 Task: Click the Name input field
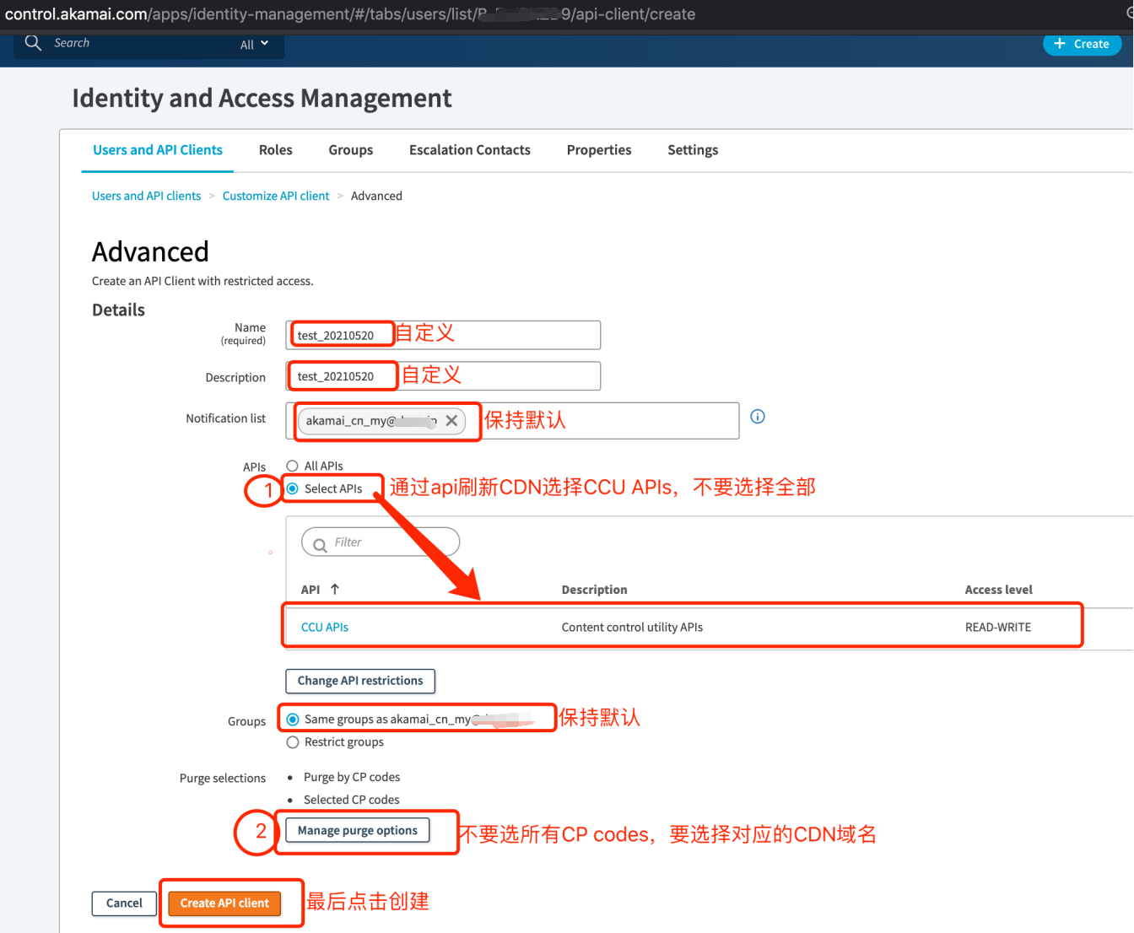(443, 335)
